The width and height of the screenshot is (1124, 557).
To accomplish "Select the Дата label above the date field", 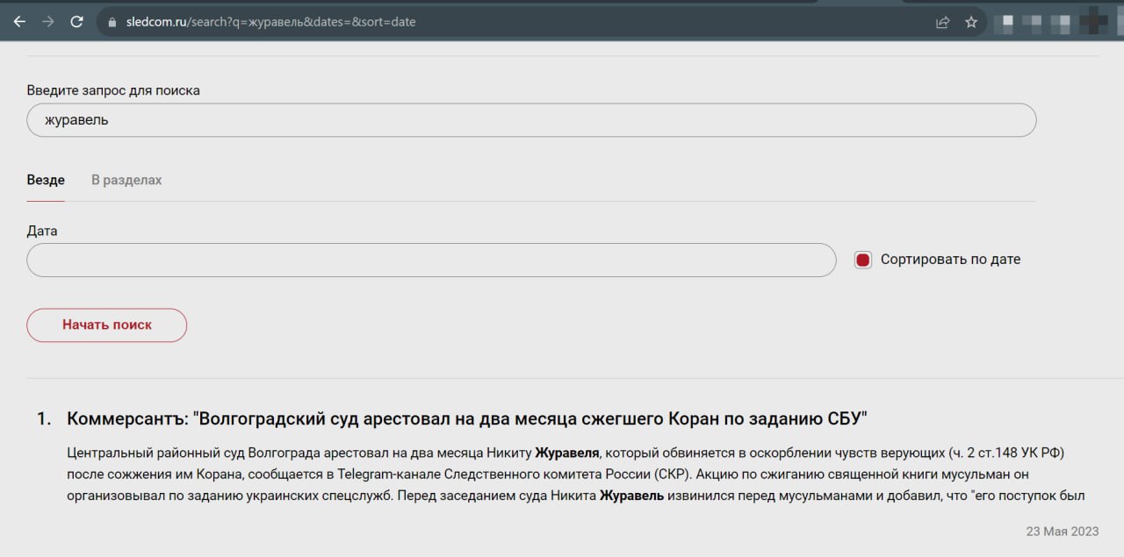I will pos(42,232).
